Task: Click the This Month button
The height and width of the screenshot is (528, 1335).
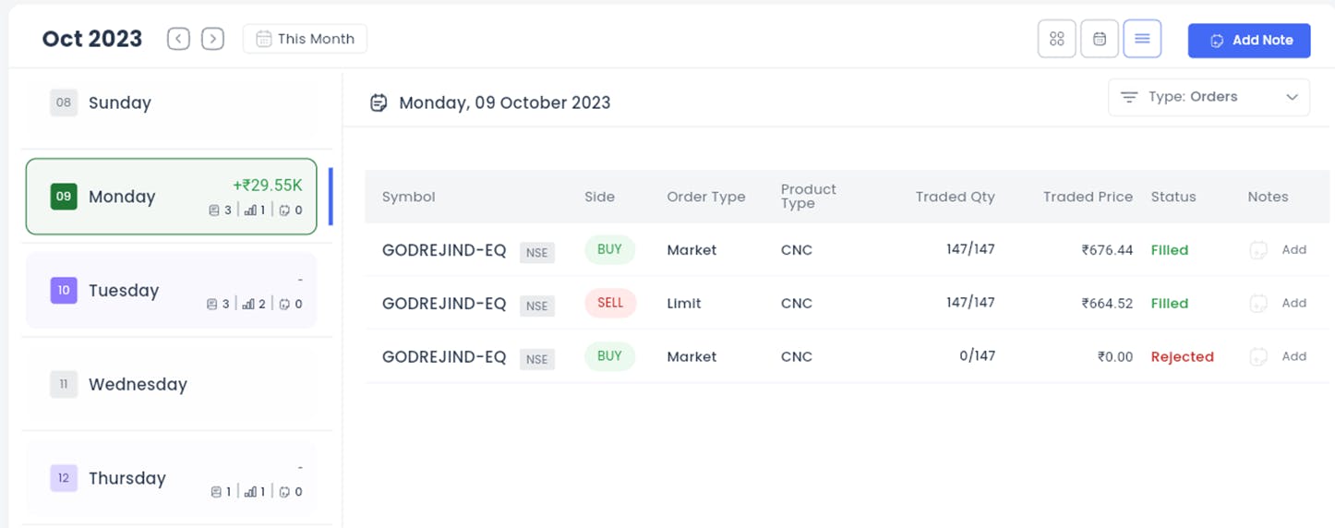Action: click(x=305, y=39)
